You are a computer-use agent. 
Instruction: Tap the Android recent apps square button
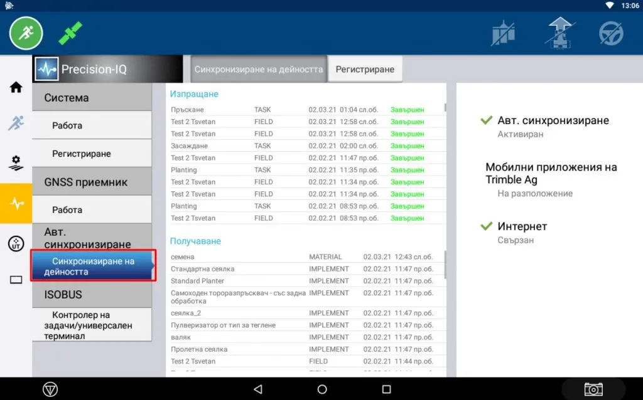coord(386,389)
